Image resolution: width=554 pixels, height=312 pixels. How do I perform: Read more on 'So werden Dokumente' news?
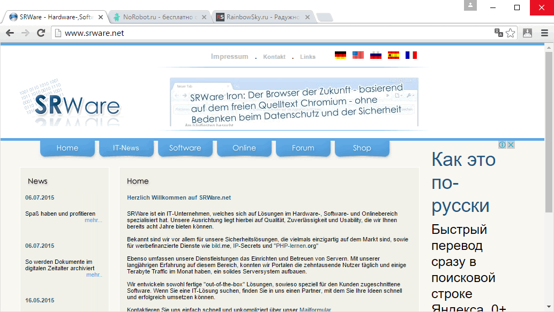tap(94, 275)
